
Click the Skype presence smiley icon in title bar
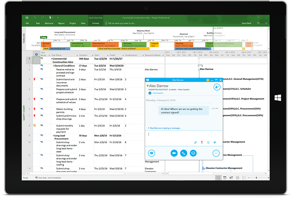[207, 80]
